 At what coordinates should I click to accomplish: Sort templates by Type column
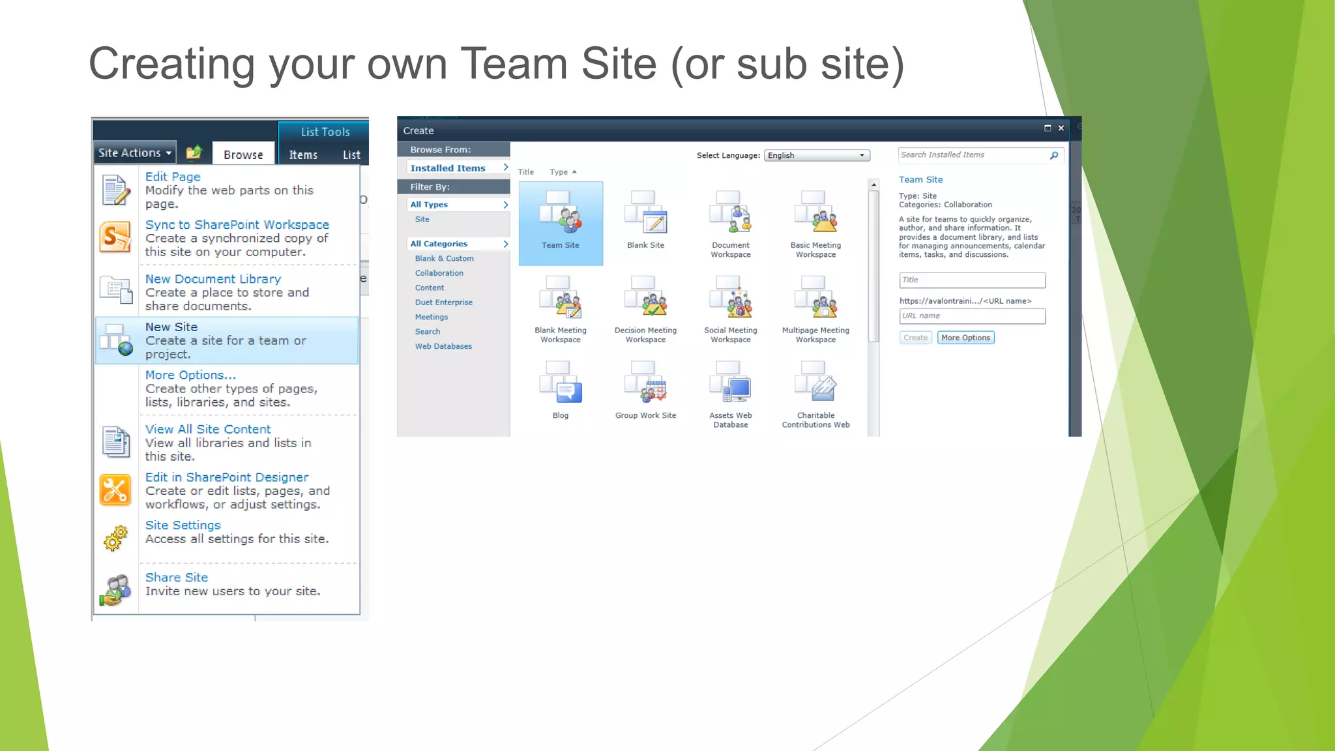point(563,172)
